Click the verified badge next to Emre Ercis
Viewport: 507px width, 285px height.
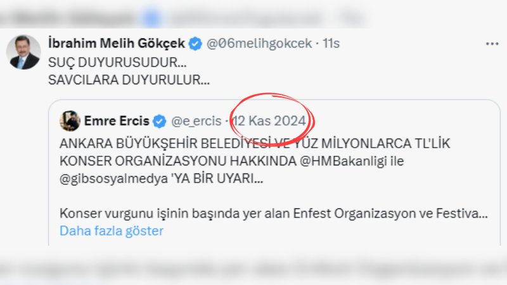coord(160,120)
